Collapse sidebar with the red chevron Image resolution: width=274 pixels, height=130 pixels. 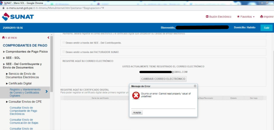pyautogui.click(x=48, y=38)
